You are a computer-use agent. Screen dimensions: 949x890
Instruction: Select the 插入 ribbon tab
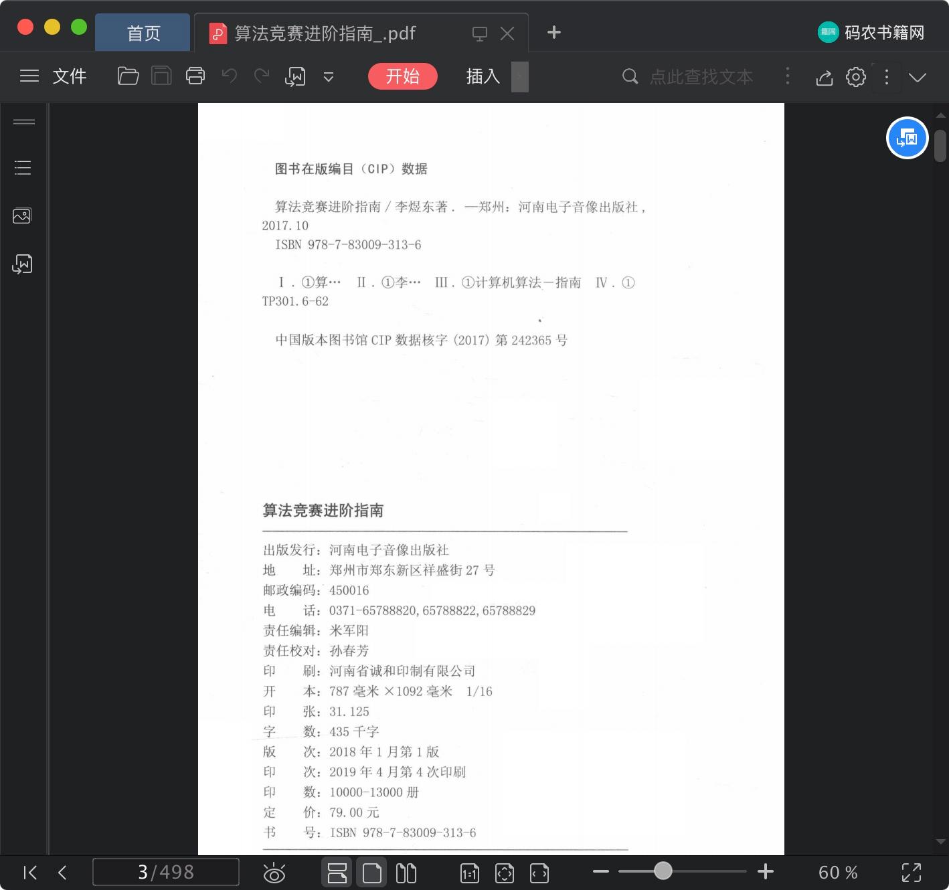pyautogui.click(x=483, y=76)
